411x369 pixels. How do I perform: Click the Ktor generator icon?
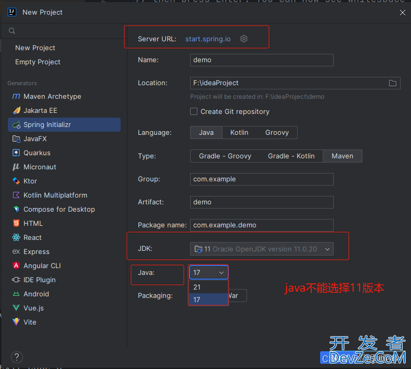[x=16, y=181]
